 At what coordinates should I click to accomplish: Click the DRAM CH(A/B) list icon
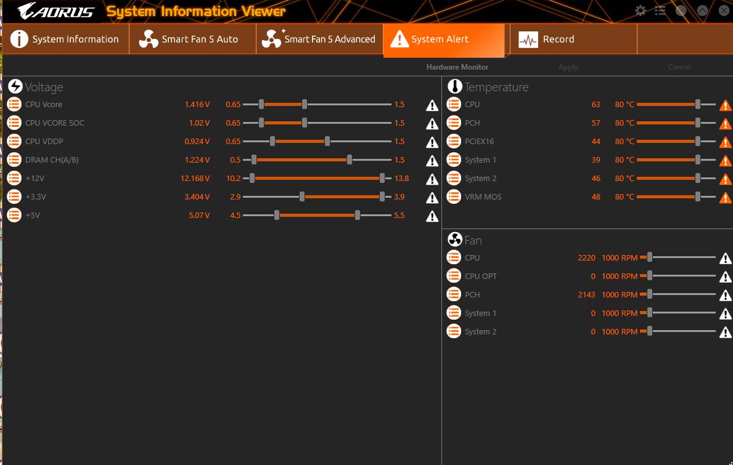[x=14, y=160]
